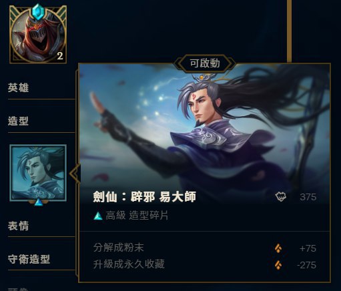
Task: Open the 造型 category section
Action: tap(19, 121)
